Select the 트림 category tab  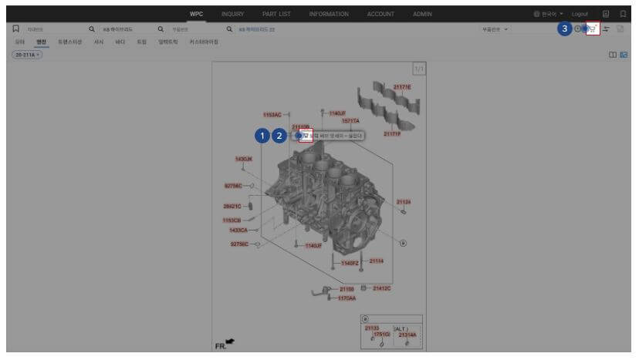141,42
